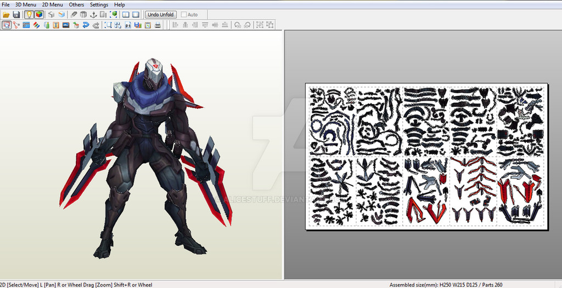The image size is (562, 288).
Task: Select the join/disjoin red nodes tool
Action: click(16, 25)
